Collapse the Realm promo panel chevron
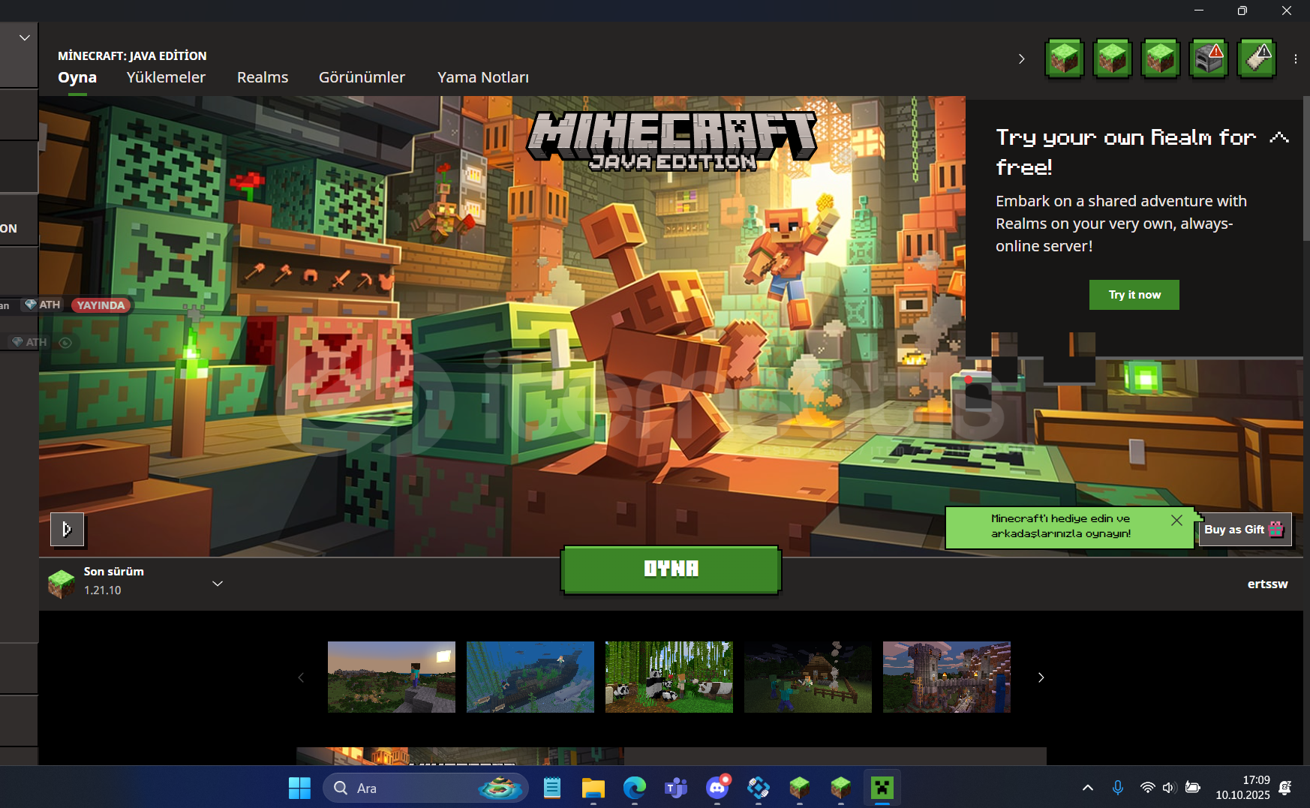This screenshot has width=1310, height=808. (x=1278, y=137)
